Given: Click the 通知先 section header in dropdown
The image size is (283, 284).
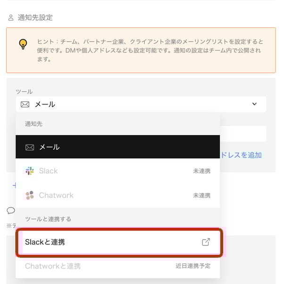Looking at the screenshot, I should tap(33, 124).
